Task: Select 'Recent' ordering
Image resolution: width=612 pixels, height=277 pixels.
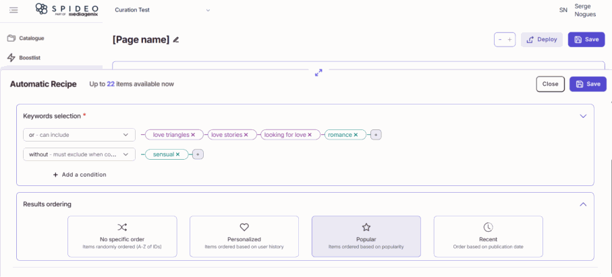Action: [x=489, y=237]
